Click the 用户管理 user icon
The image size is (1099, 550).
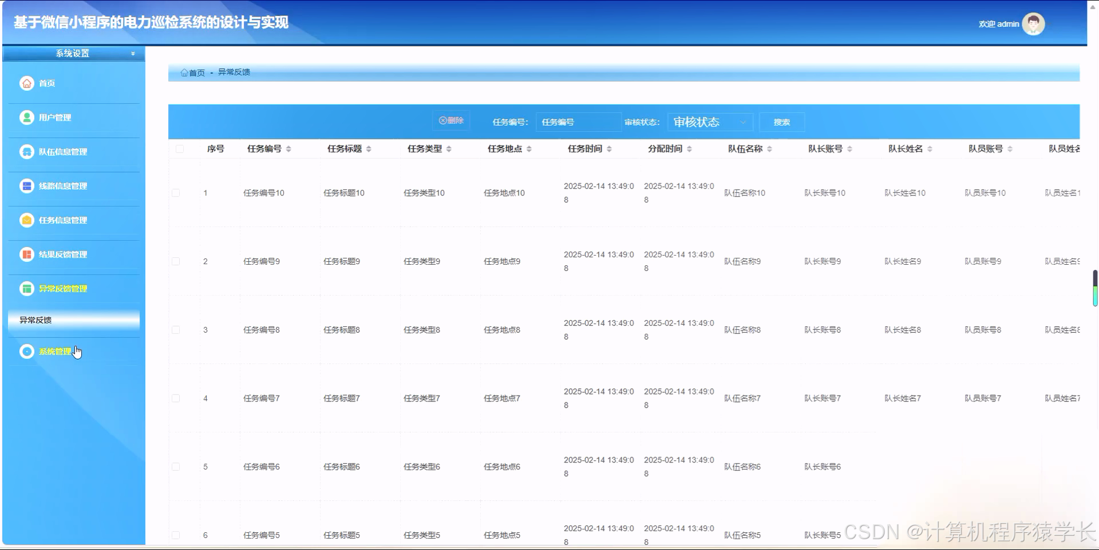[x=27, y=117]
